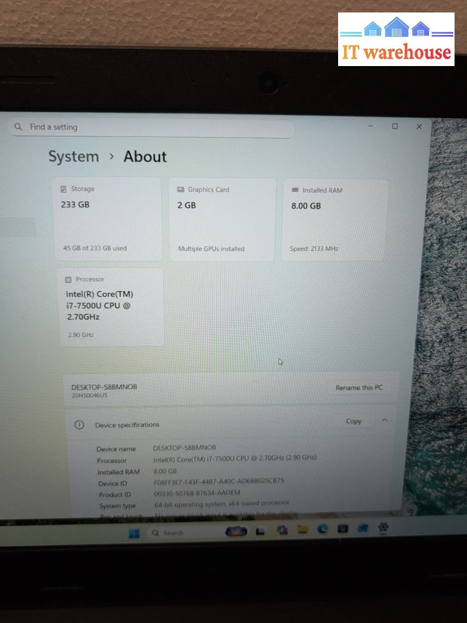This screenshot has width=467, height=623.
Task: Click the Graphics Card icon in the card header
Action: [181, 189]
